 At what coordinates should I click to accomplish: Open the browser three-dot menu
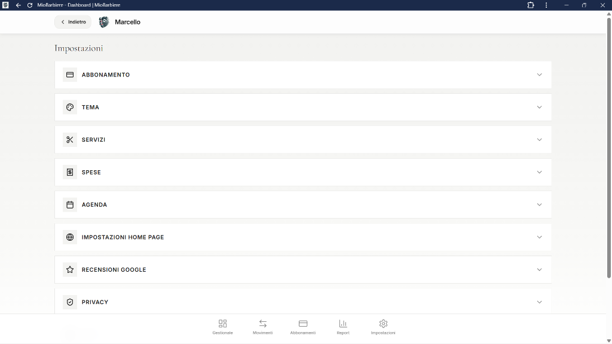(x=546, y=5)
